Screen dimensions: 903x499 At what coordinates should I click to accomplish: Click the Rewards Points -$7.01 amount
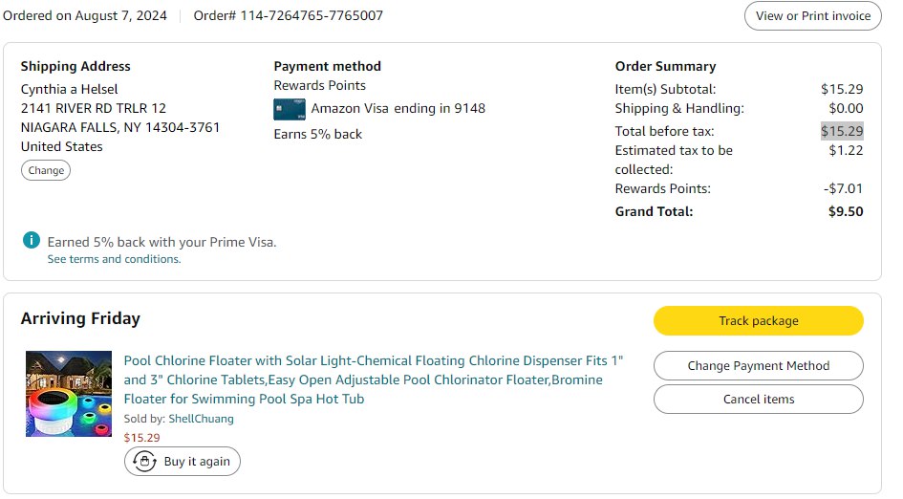843,189
